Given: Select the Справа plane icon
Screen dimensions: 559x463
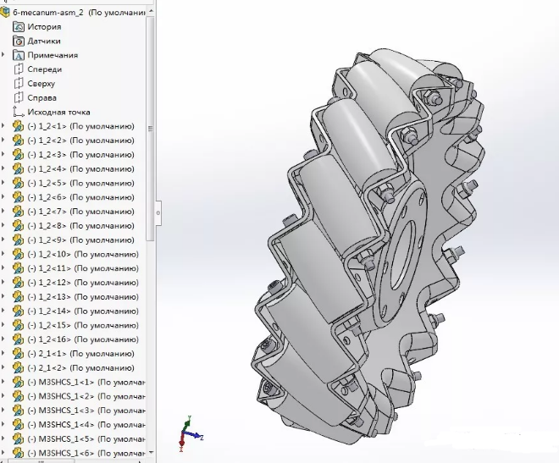Looking at the screenshot, I should click(x=18, y=98).
